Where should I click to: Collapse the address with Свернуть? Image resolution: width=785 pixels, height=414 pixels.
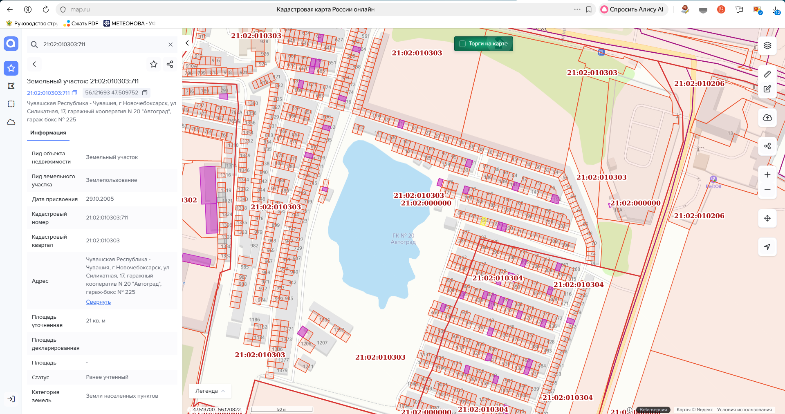98,302
